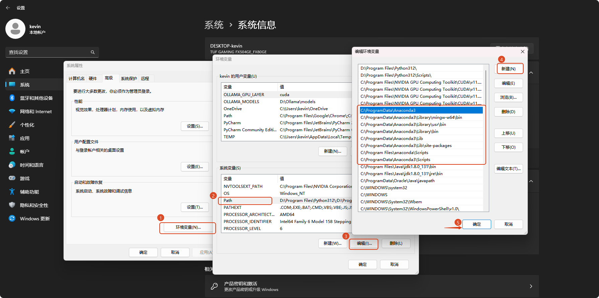The image size is (599, 298).
Task: Click OK in Environment Variables dialog
Action: coord(363,265)
